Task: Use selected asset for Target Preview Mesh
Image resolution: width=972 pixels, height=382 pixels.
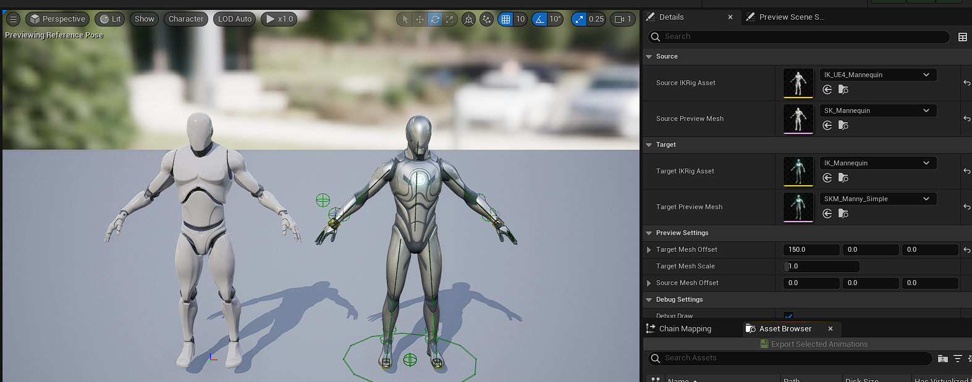Action: click(827, 214)
